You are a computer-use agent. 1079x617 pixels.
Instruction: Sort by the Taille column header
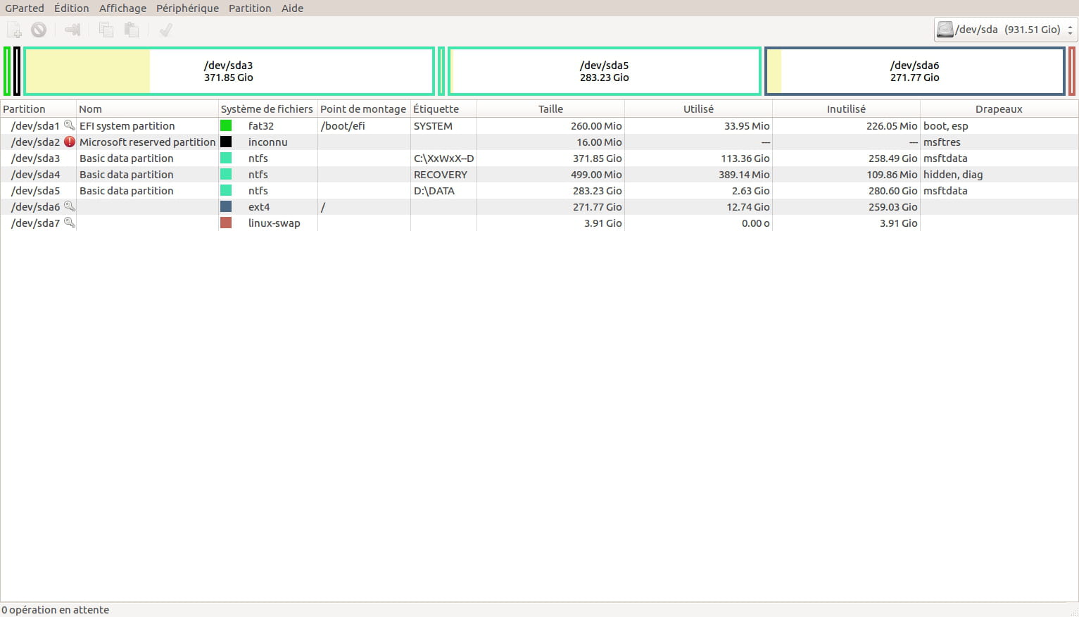(550, 109)
